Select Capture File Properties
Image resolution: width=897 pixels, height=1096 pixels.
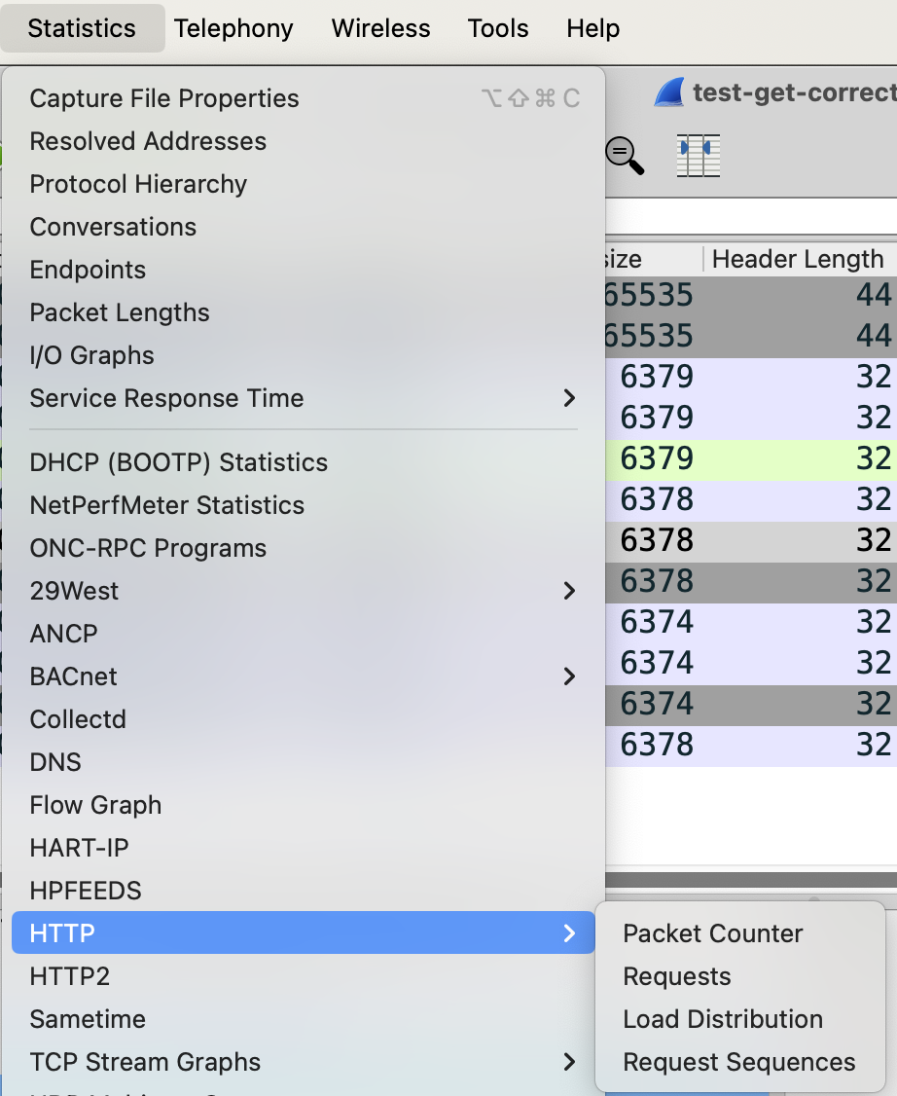tap(164, 98)
